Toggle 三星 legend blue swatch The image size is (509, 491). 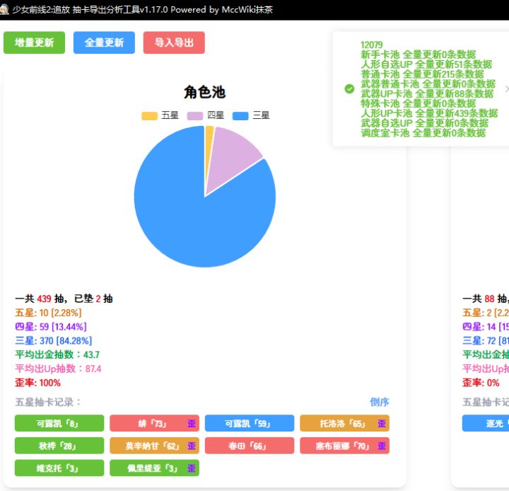(x=240, y=116)
